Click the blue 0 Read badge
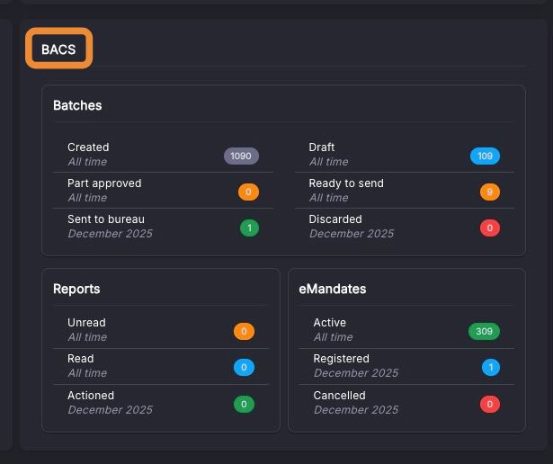 (244, 367)
